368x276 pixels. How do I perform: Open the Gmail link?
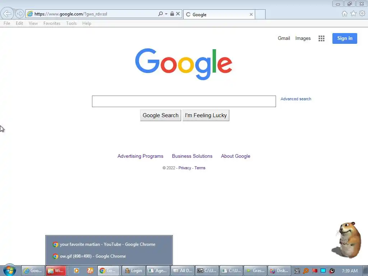(284, 38)
